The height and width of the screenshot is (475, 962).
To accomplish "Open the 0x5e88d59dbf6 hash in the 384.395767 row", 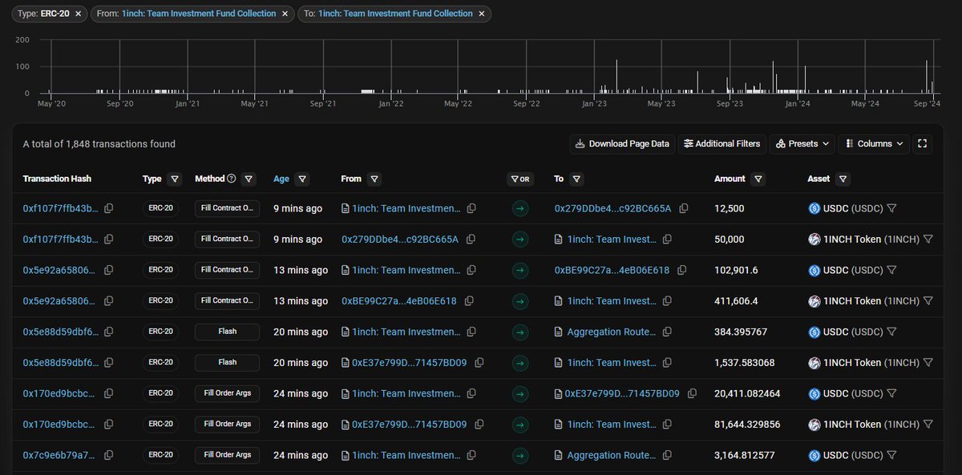I will pos(61,332).
